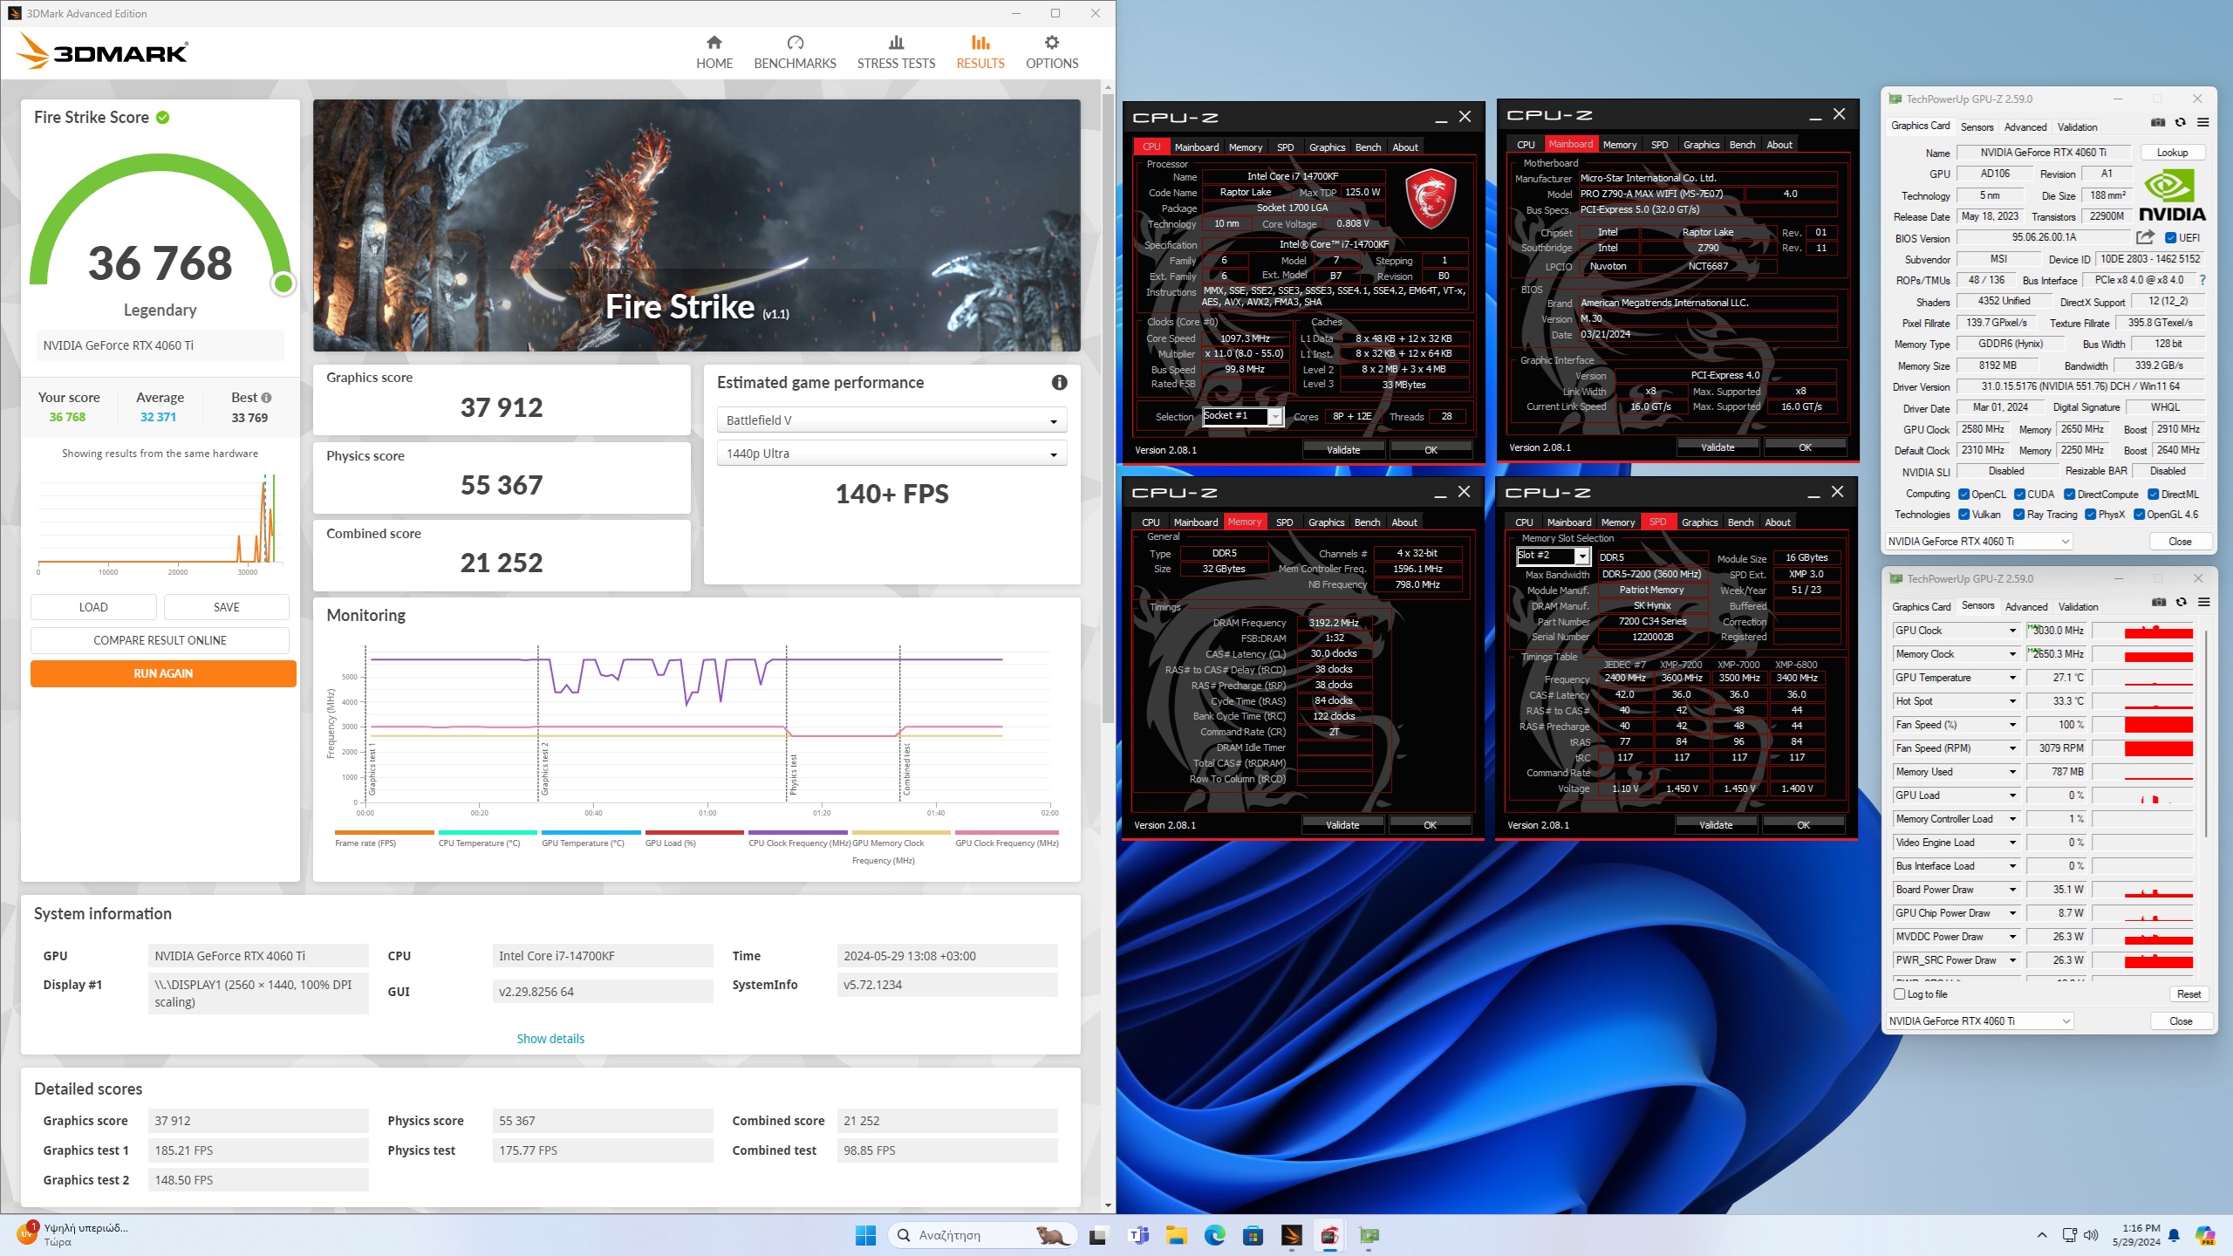Viewport: 2233px width, 1256px height.
Task: Toggle OpenCL checkbox in GPU-Z
Action: (1963, 494)
